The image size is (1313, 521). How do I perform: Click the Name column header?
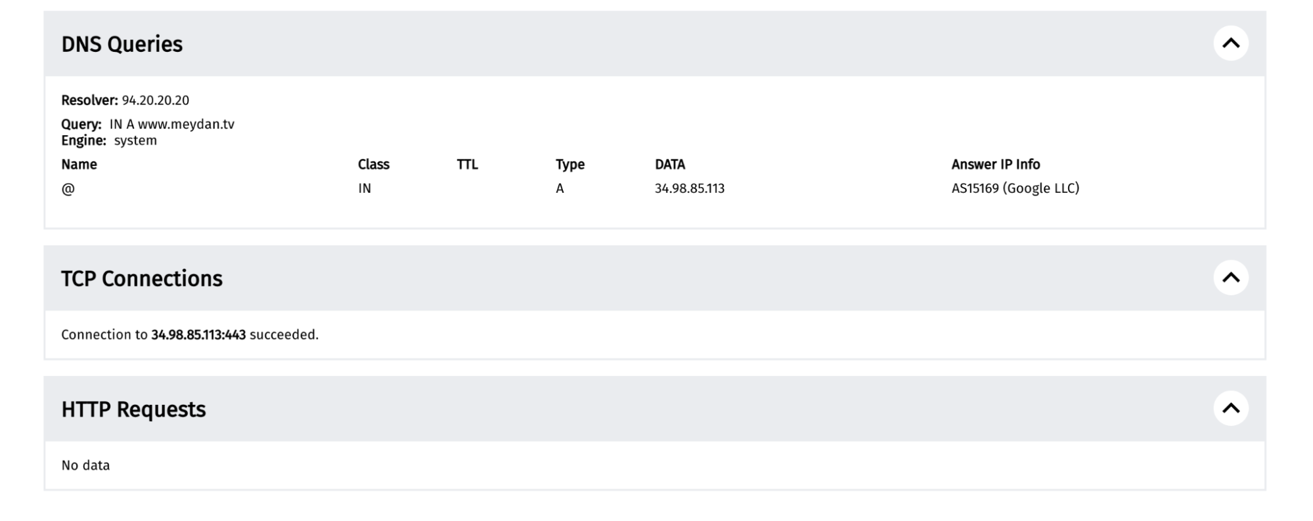[x=79, y=164]
